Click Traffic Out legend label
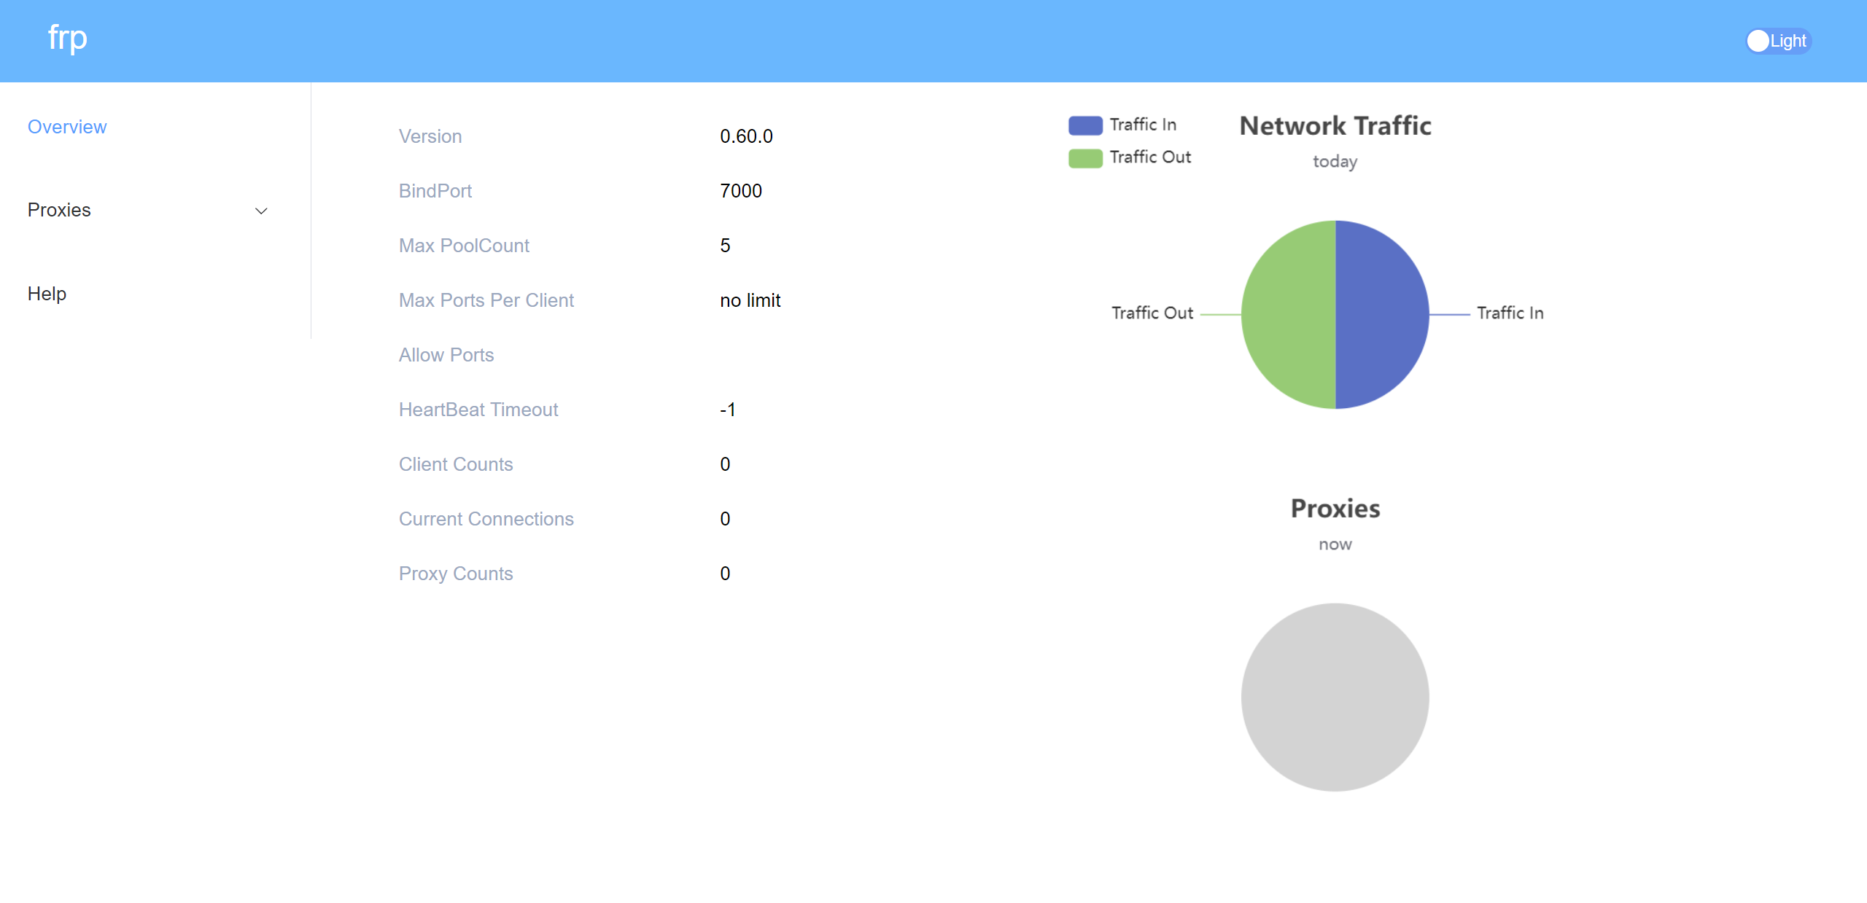 (x=1149, y=157)
